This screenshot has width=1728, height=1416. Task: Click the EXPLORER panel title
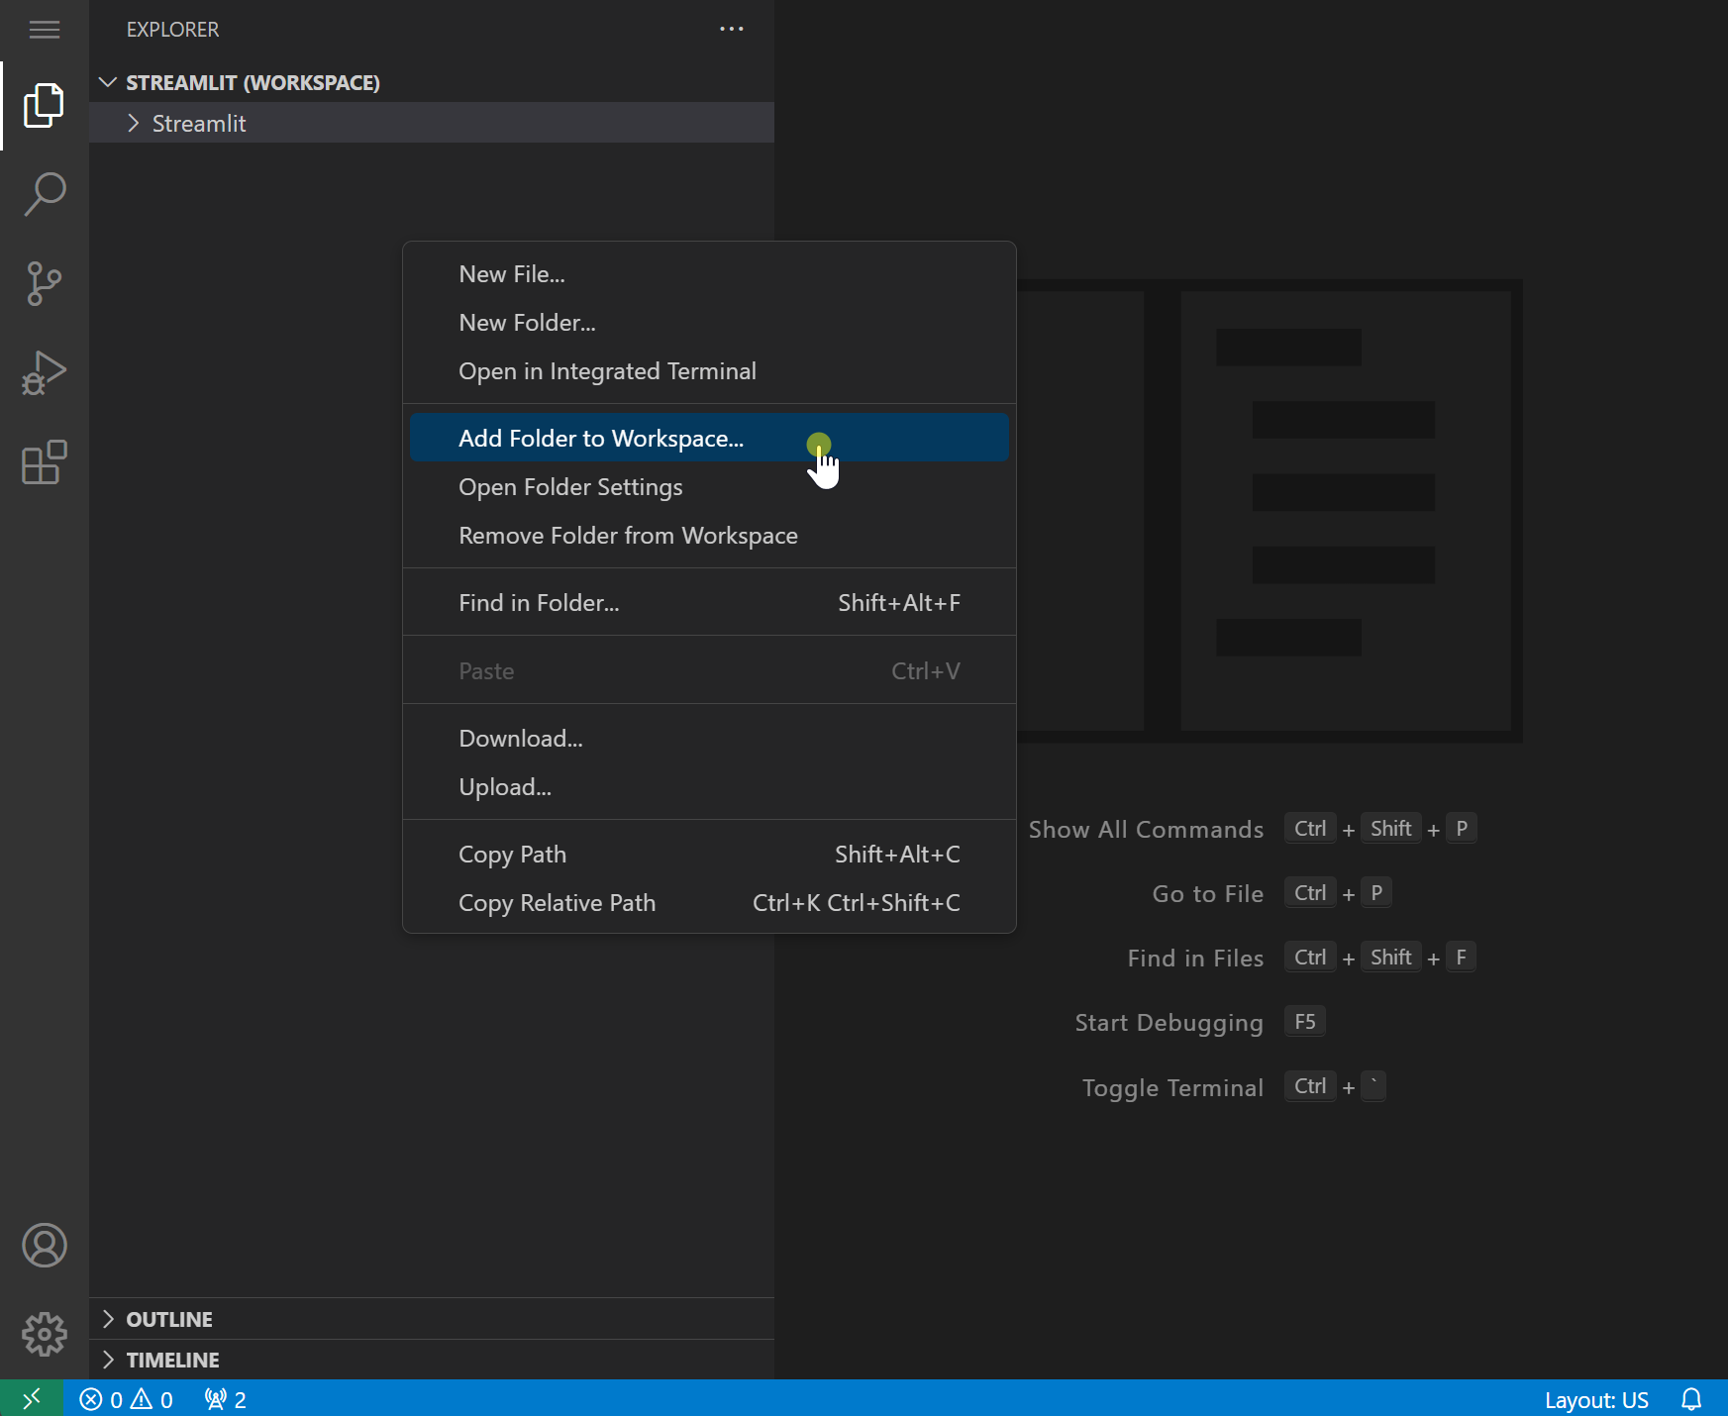[172, 30]
